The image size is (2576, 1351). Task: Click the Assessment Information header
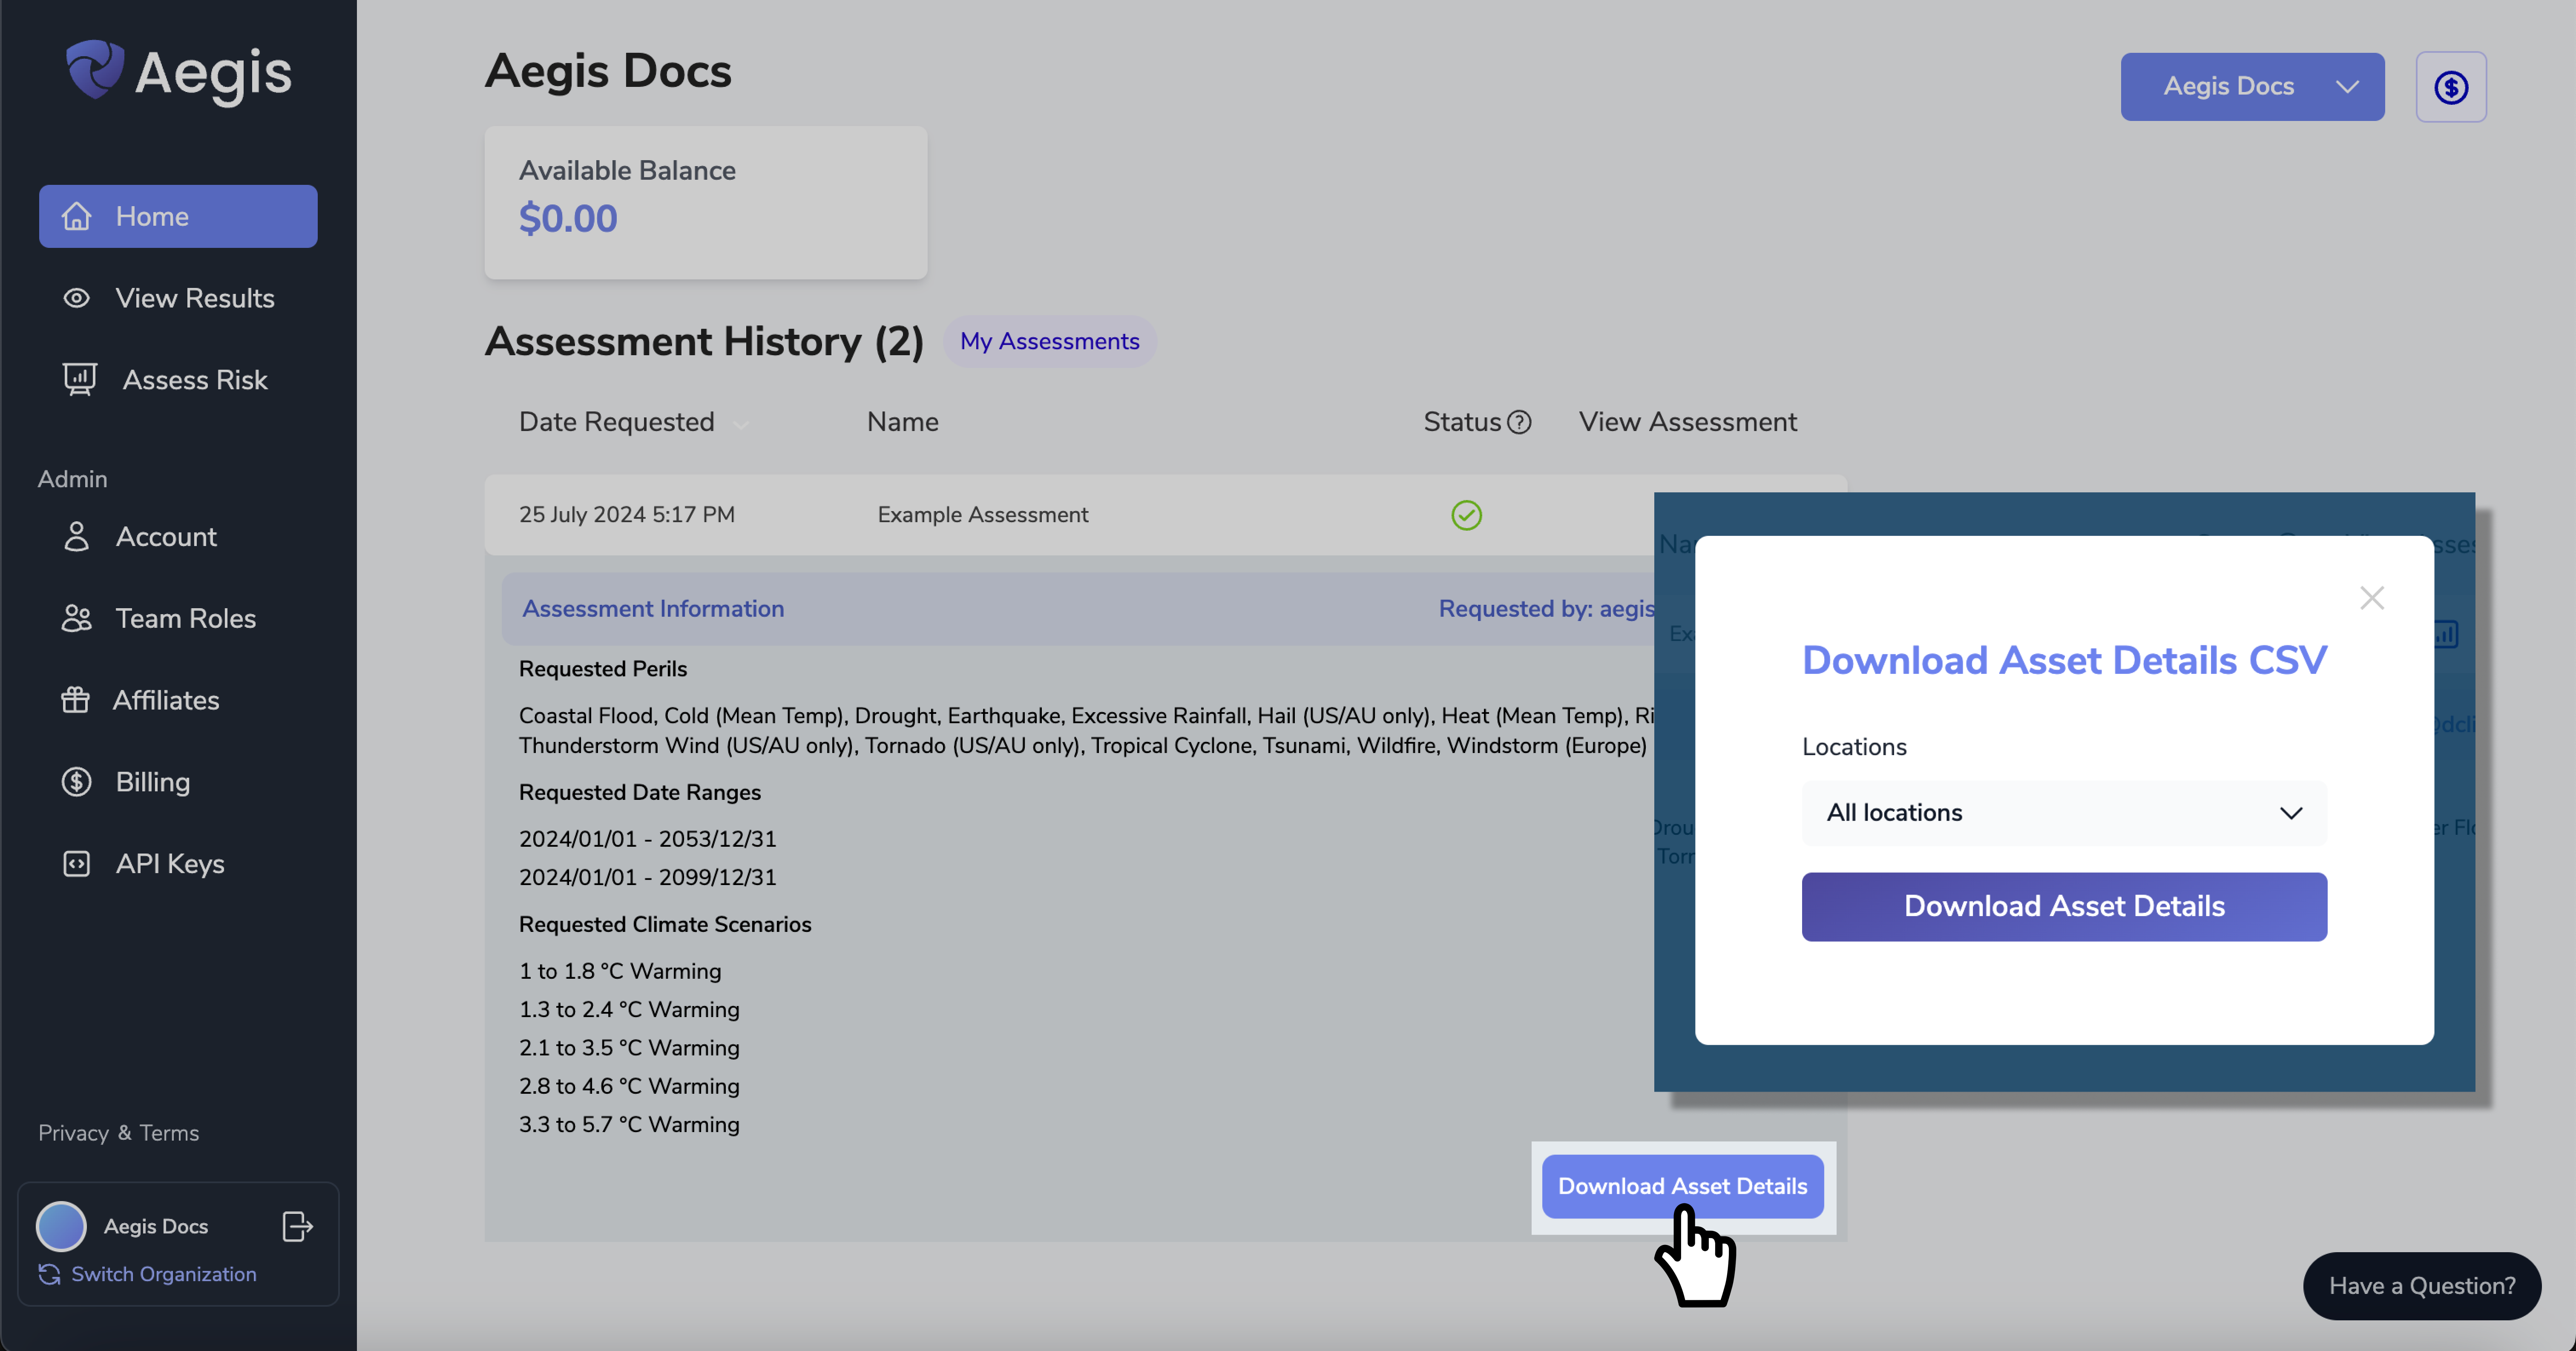click(653, 609)
